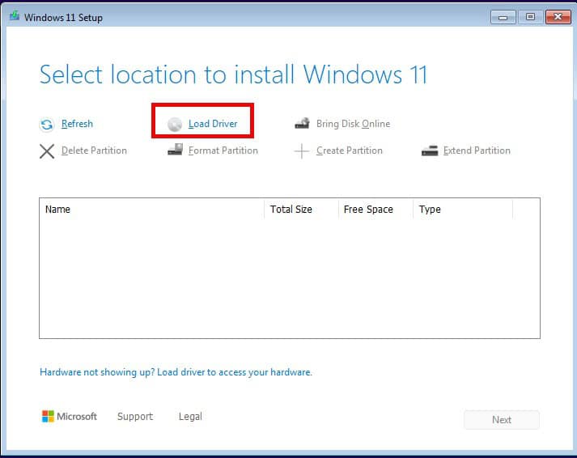
Task: Click the Next button
Action: point(502,420)
